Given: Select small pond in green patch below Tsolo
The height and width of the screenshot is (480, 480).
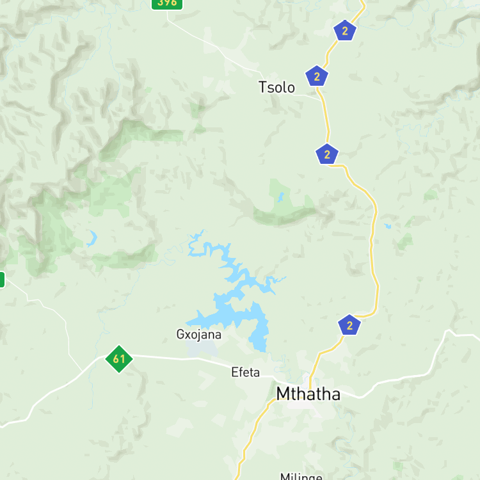Looking at the screenshot, I should [x=280, y=198].
